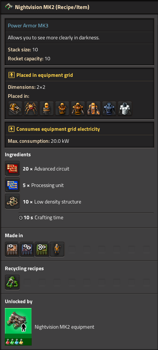
Task: Click the red Advanced circuit ingredient icon
Action: coord(12,169)
